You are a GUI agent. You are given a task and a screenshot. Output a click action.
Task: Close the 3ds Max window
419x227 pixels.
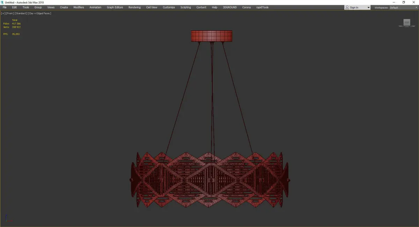click(x=414, y=2)
